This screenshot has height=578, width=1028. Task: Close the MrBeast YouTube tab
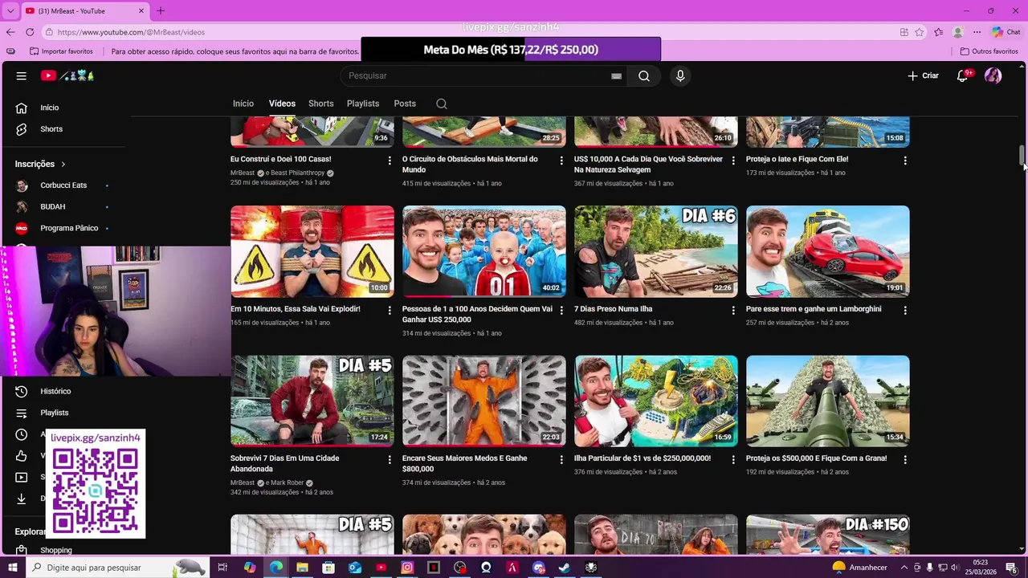[x=141, y=10]
